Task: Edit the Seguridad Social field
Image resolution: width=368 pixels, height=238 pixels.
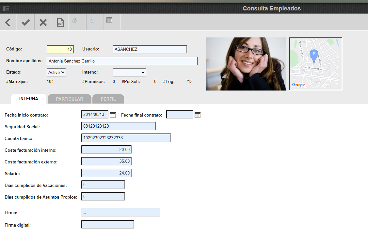Action: coord(119,126)
